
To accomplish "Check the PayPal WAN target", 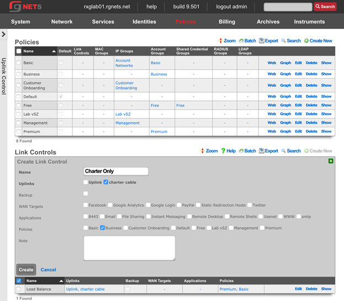I will (179, 205).
